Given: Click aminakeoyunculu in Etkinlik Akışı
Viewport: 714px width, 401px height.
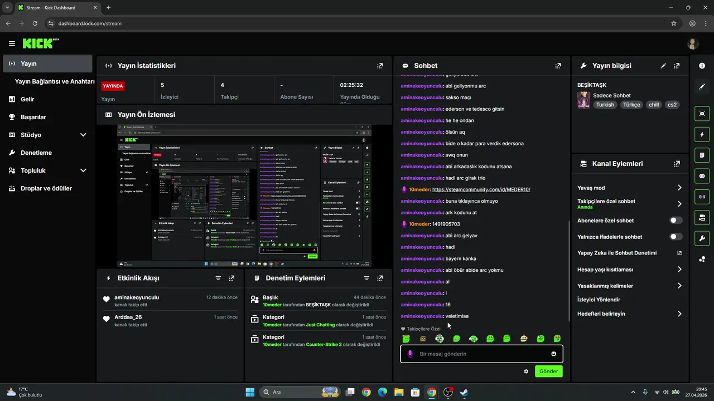Looking at the screenshot, I should pos(137,297).
